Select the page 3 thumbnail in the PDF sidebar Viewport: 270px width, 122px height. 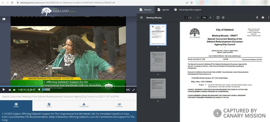(158, 88)
